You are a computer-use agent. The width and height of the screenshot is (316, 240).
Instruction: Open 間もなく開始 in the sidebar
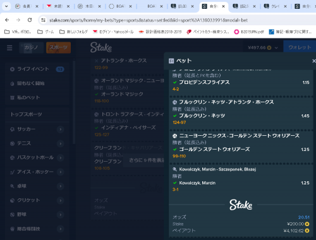click(x=30, y=83)
